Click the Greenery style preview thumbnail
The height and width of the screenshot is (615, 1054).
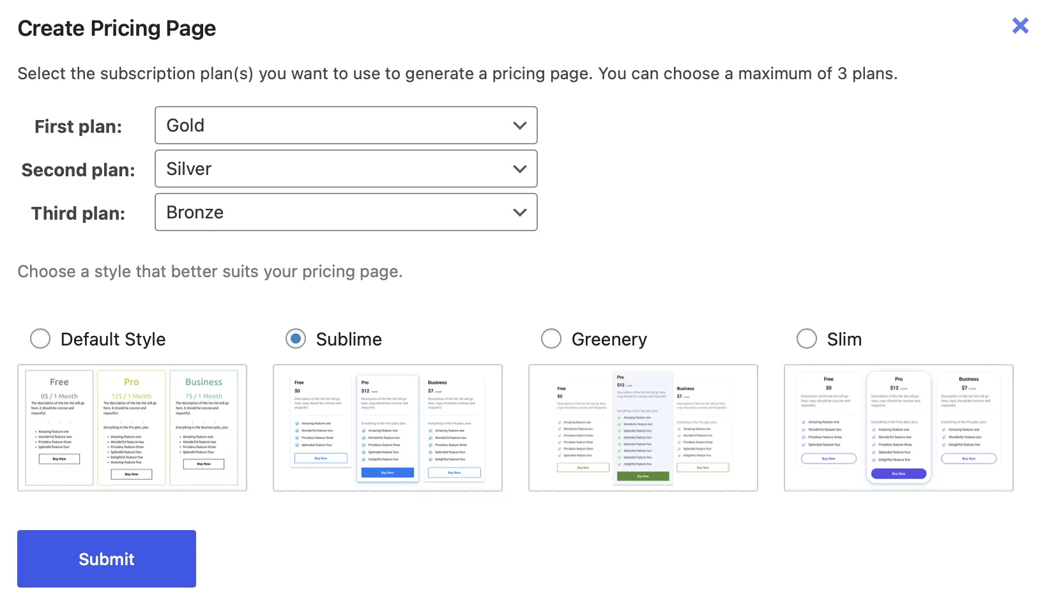[643, 428]
